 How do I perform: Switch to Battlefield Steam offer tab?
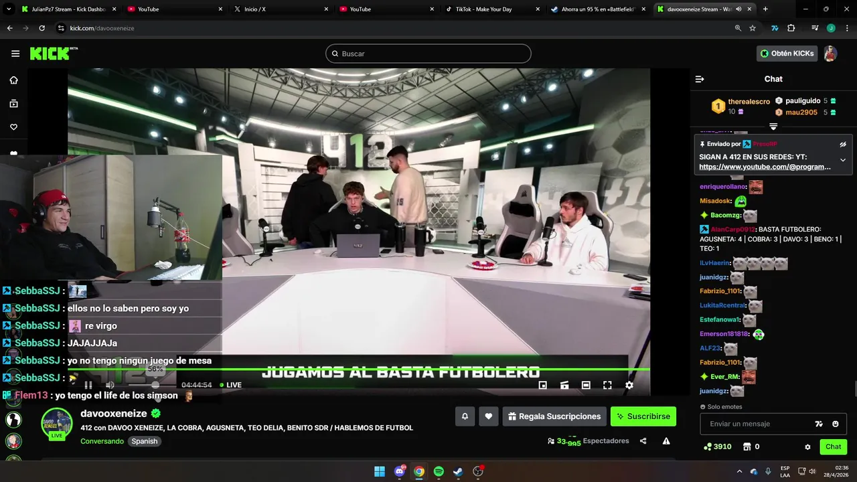597,9
